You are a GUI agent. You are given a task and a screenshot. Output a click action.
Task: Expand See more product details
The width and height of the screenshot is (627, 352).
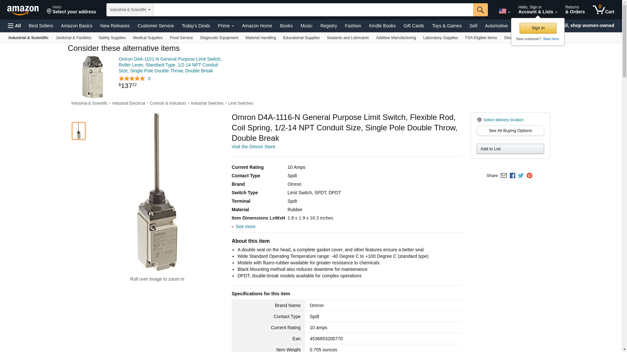244,227
